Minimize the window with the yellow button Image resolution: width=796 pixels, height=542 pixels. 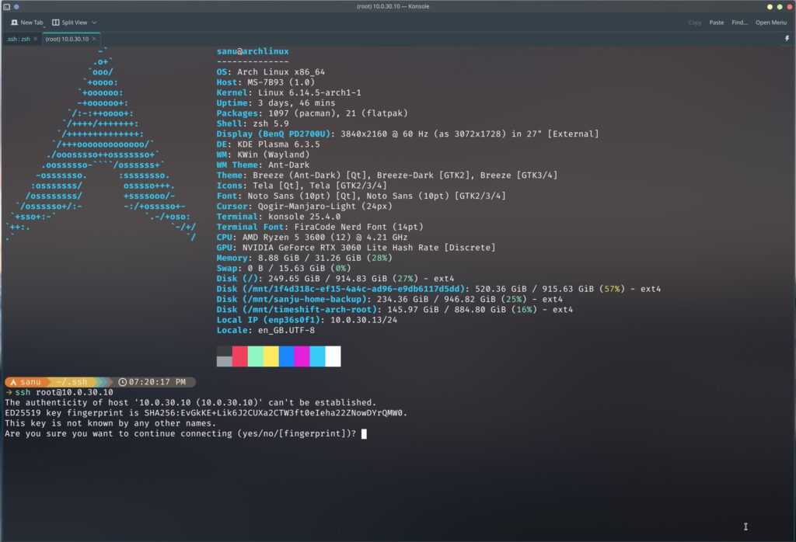point(770,6)
